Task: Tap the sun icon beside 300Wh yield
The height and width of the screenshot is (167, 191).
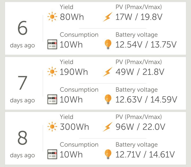Action: click(x=52, y=127)
